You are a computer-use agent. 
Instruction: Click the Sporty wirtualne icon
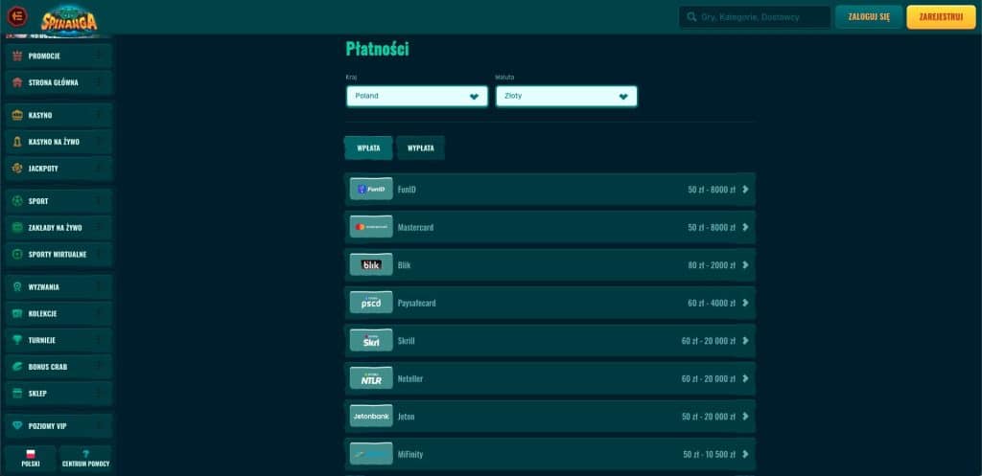(17, 254)
